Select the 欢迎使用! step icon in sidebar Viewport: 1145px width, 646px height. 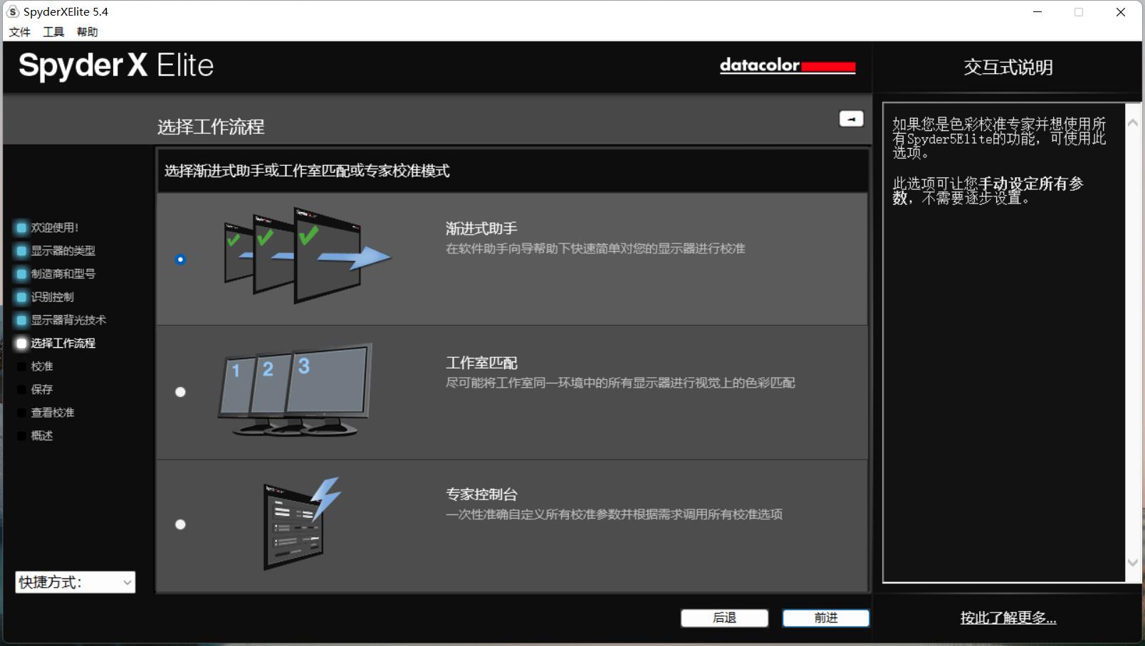click(x=20, y=227)
